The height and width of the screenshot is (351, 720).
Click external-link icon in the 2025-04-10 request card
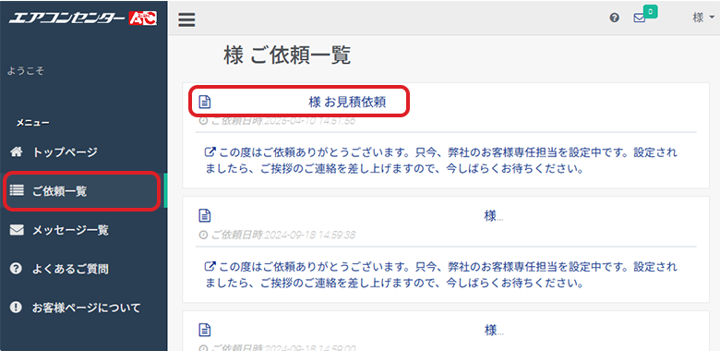click(x=210, y=152)
